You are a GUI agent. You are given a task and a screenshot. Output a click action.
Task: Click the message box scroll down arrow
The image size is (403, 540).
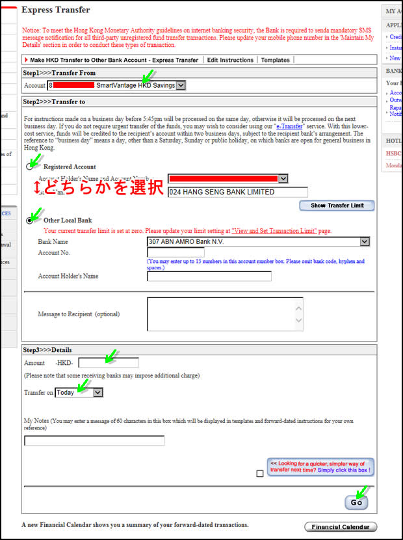(x=299, y=320)
